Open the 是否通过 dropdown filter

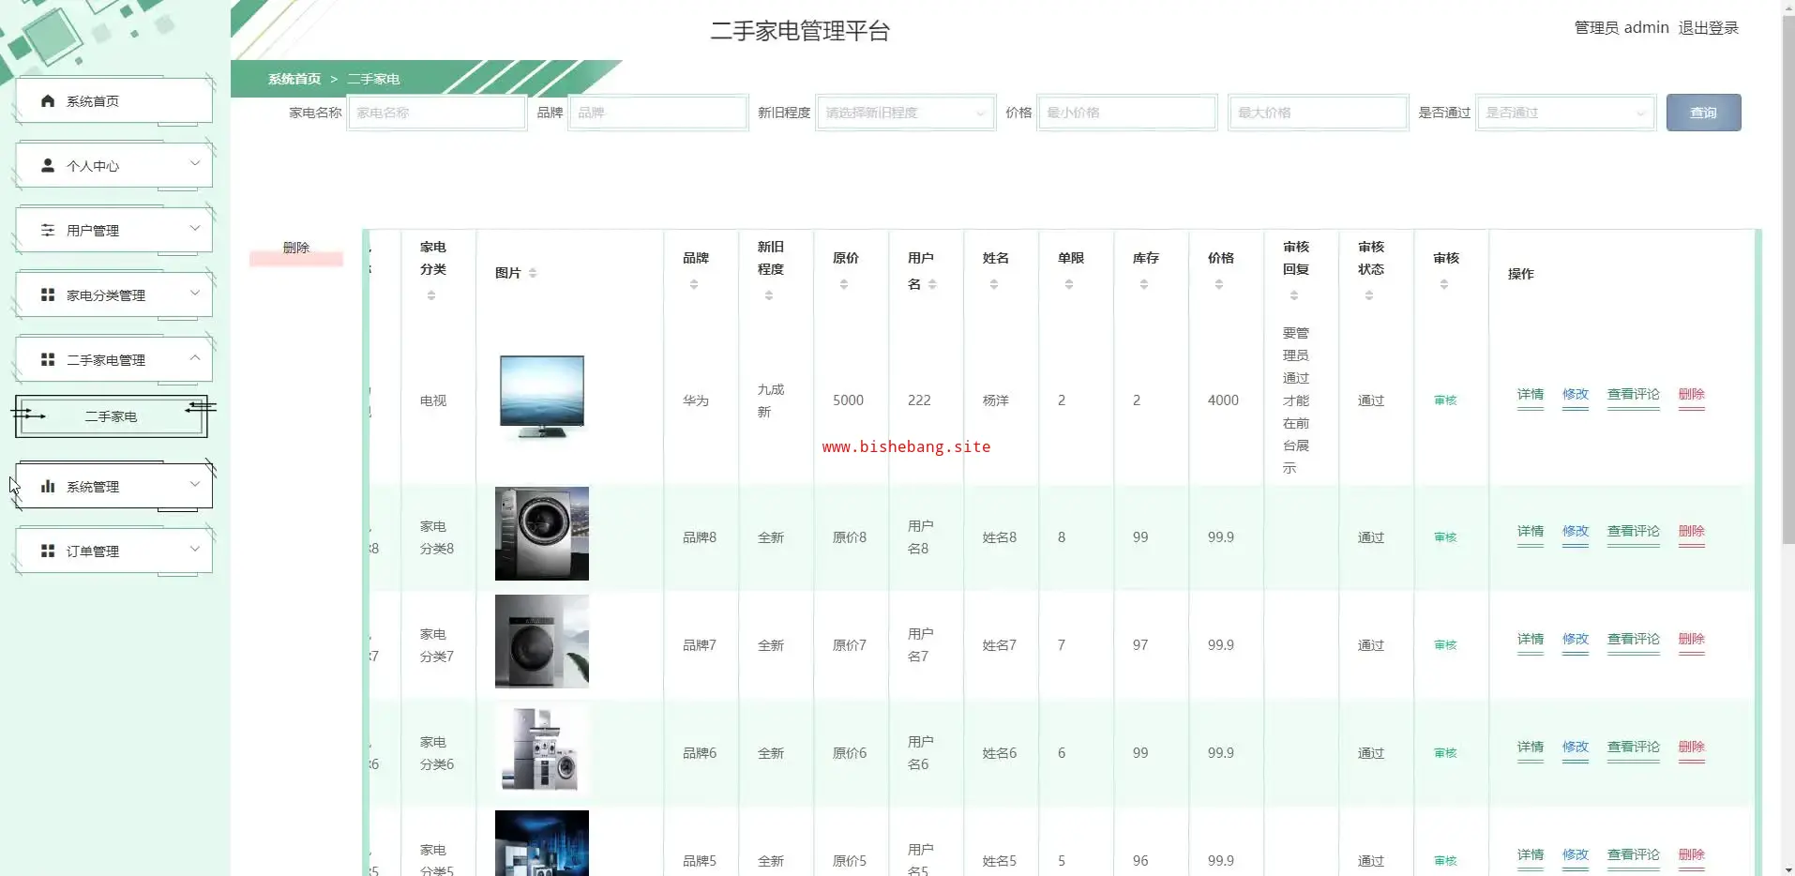tap(1565, 113)
